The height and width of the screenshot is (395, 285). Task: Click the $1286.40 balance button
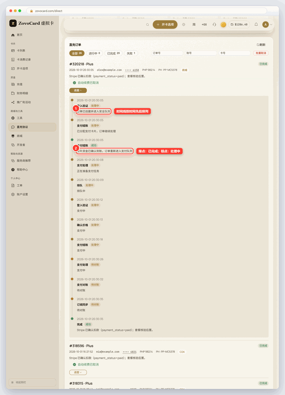coord(239,24)
